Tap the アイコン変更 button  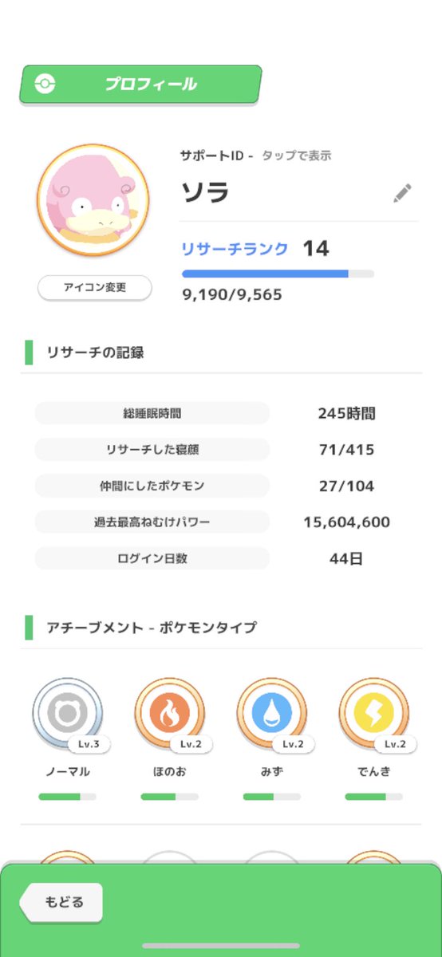click(95, 288)
